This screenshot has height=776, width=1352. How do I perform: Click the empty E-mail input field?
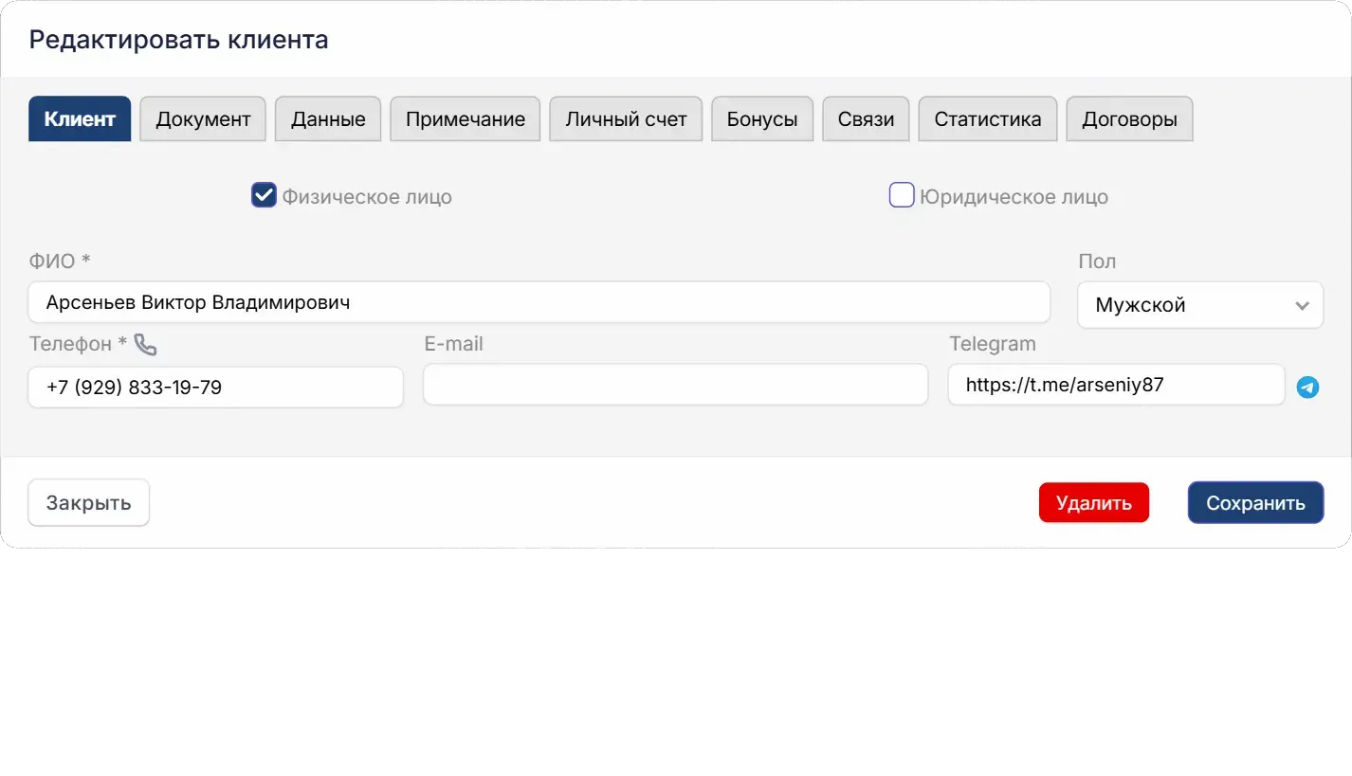pos(676,385)
